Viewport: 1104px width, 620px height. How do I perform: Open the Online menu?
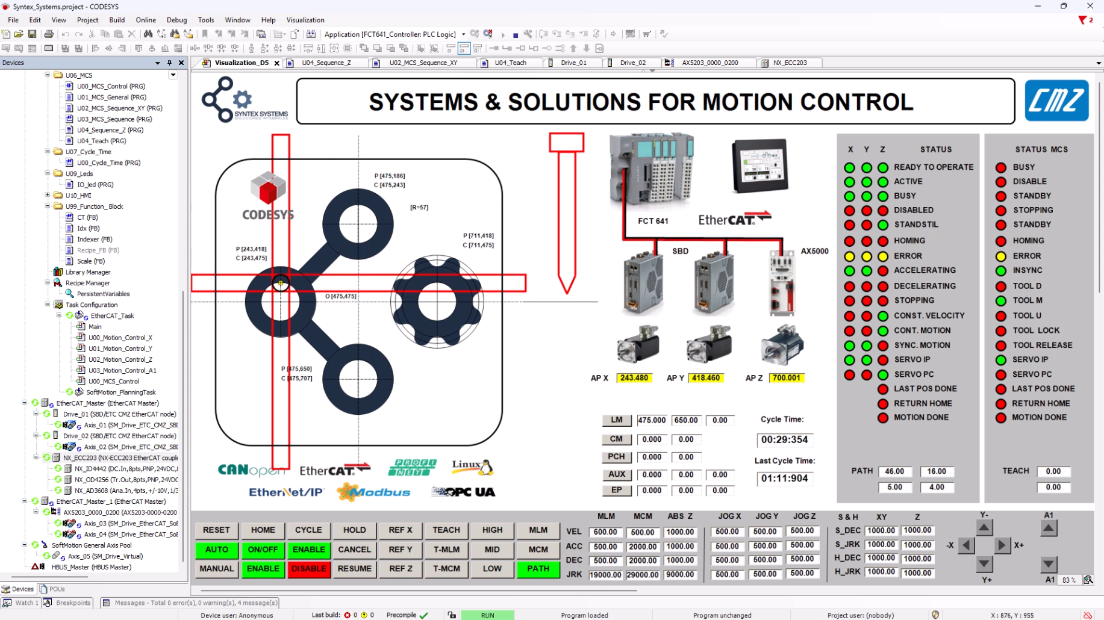tap(146, 20)
